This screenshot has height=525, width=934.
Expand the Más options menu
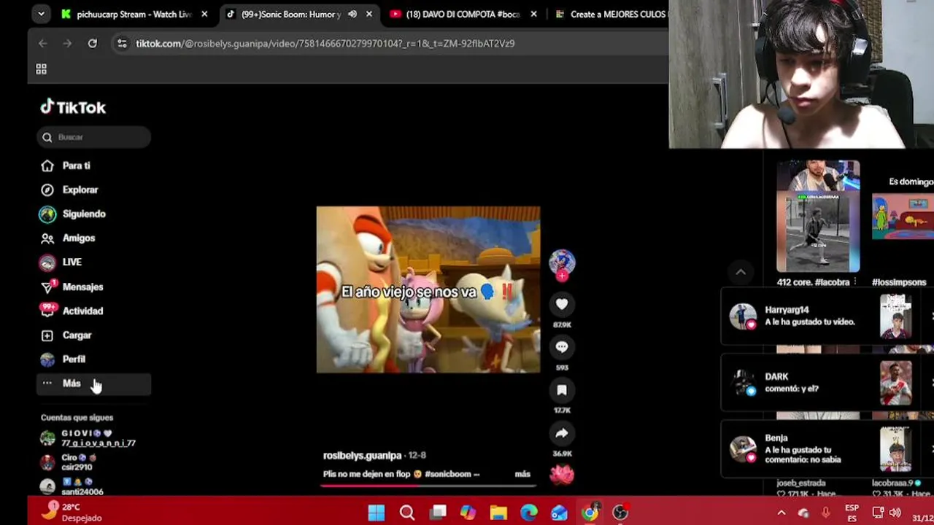pos(93,384)
